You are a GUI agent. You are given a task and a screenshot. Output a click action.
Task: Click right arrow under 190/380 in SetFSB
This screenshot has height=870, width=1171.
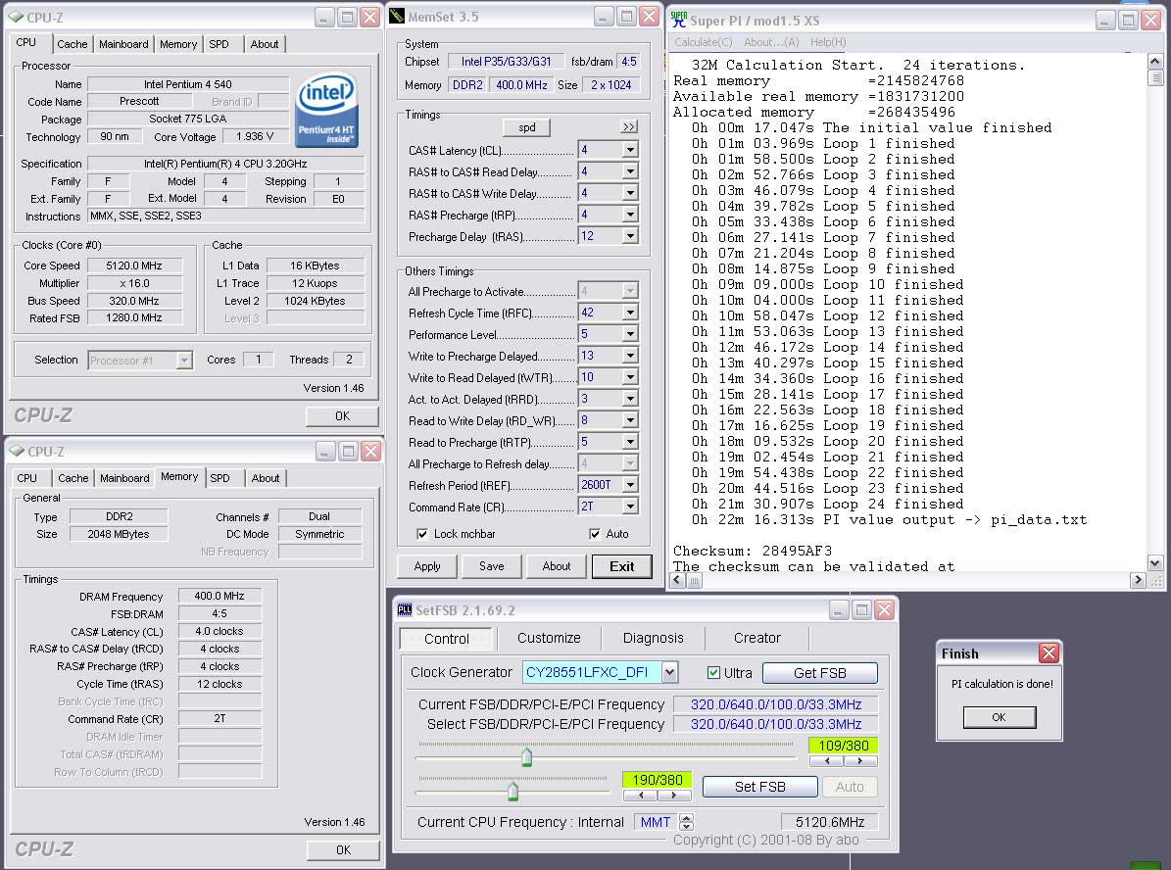click(x=673, y=796)
